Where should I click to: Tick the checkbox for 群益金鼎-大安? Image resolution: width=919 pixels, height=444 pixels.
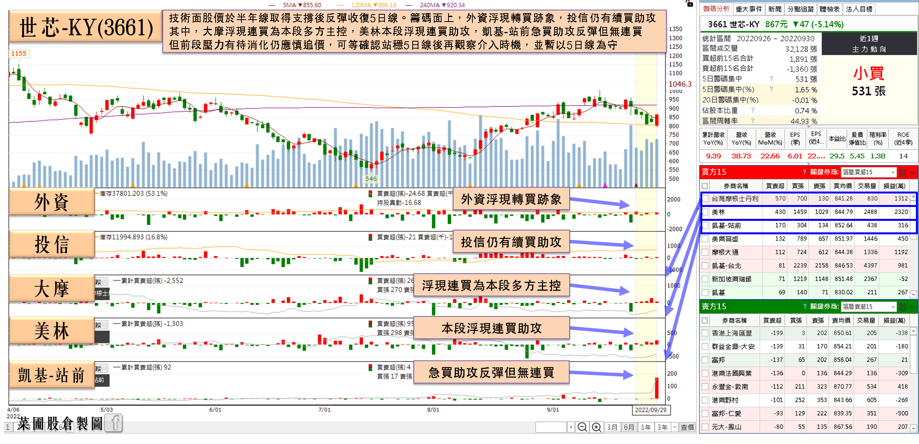coord(705,346)
